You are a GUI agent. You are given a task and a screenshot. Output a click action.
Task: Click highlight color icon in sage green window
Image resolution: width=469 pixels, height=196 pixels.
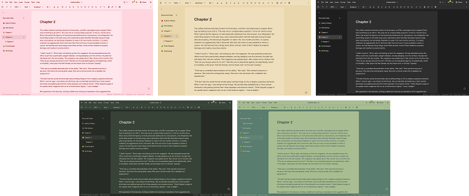point(295,107)
